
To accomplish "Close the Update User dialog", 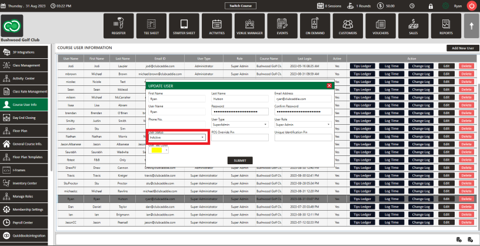I will [329, 86].
